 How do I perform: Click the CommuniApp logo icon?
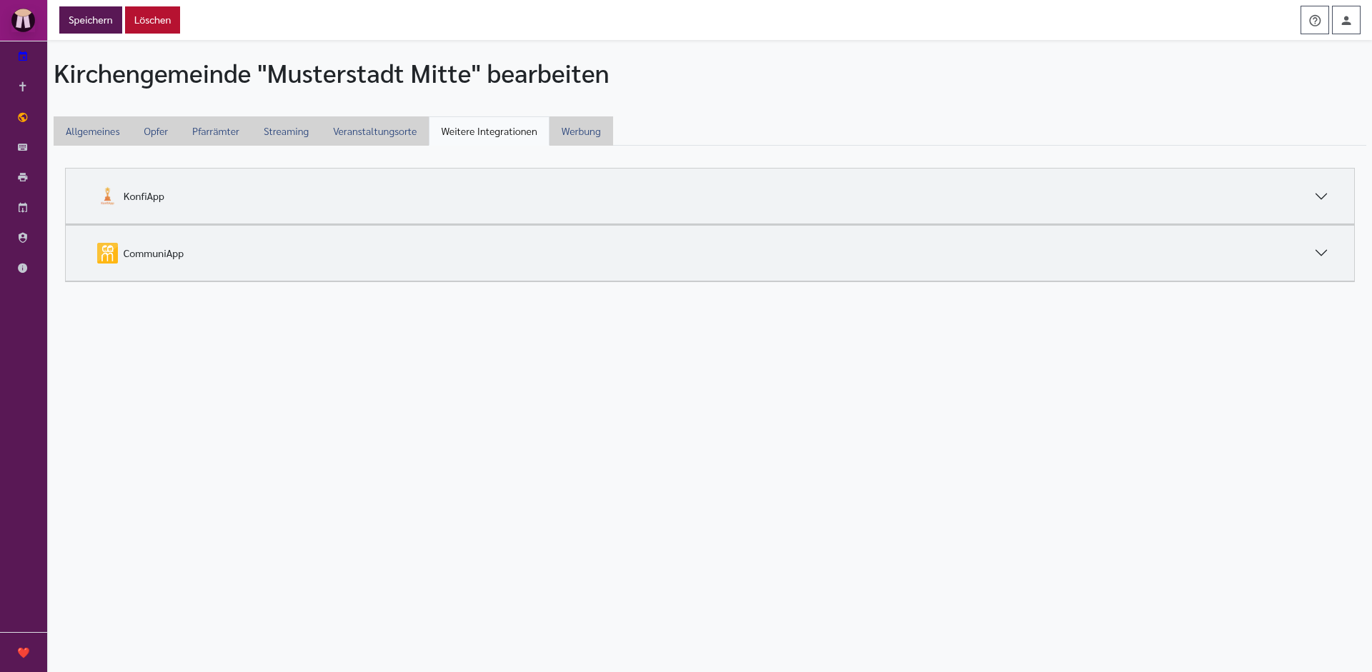click(x=107, y=254)
